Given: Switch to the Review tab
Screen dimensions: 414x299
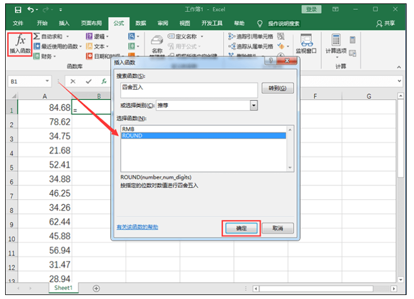Looking at the screenshot, I should click(163, 23).
